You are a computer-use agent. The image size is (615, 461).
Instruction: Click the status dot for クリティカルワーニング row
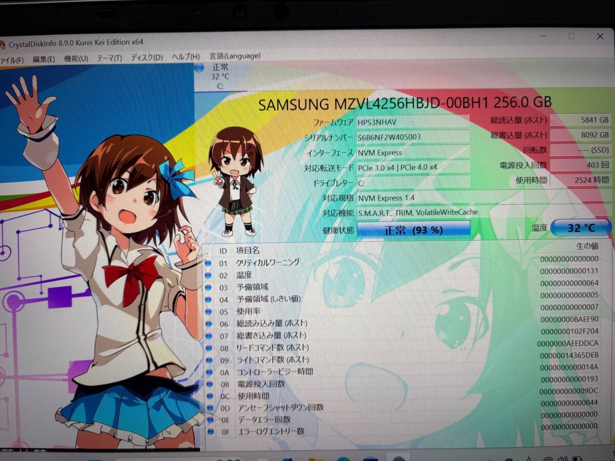click(209, 264)
